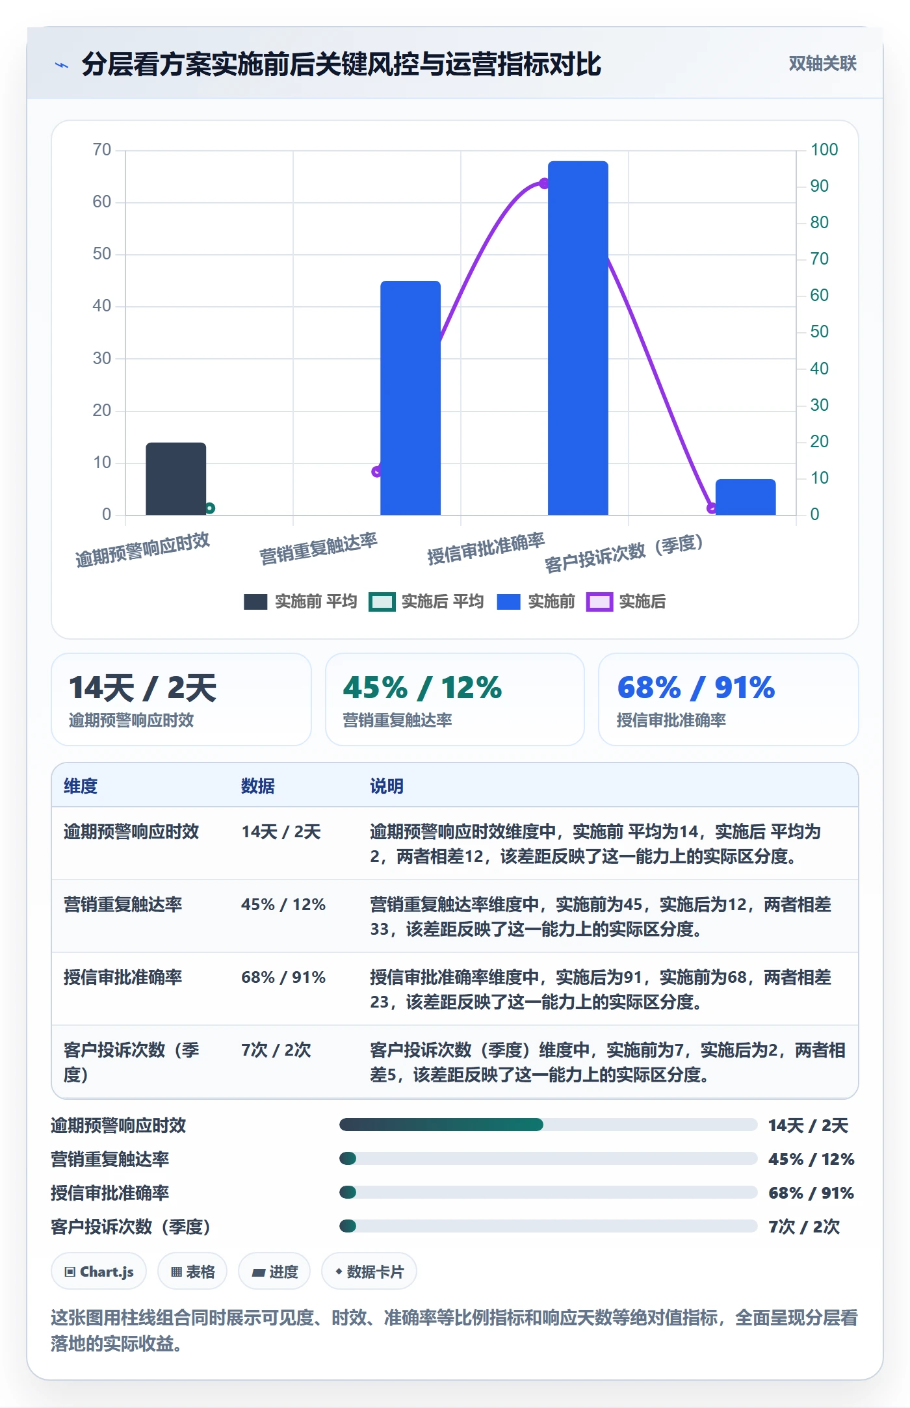Screen dimensions: 910x1408
Task: Click the grid icon in the 表格 chip
Action: [176, 1272]
